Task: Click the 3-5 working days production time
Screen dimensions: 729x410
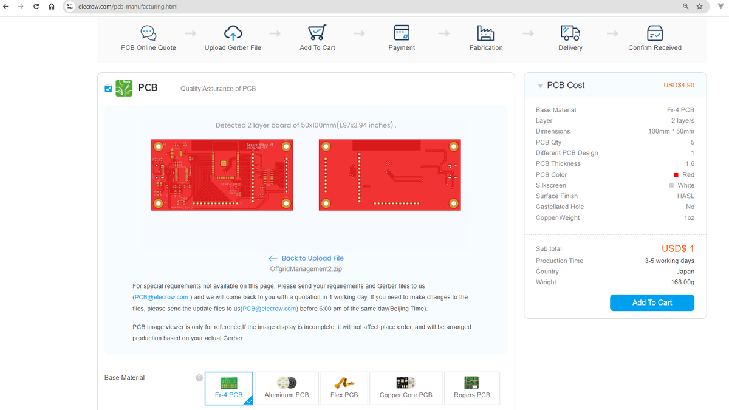Action: [669, 261]
